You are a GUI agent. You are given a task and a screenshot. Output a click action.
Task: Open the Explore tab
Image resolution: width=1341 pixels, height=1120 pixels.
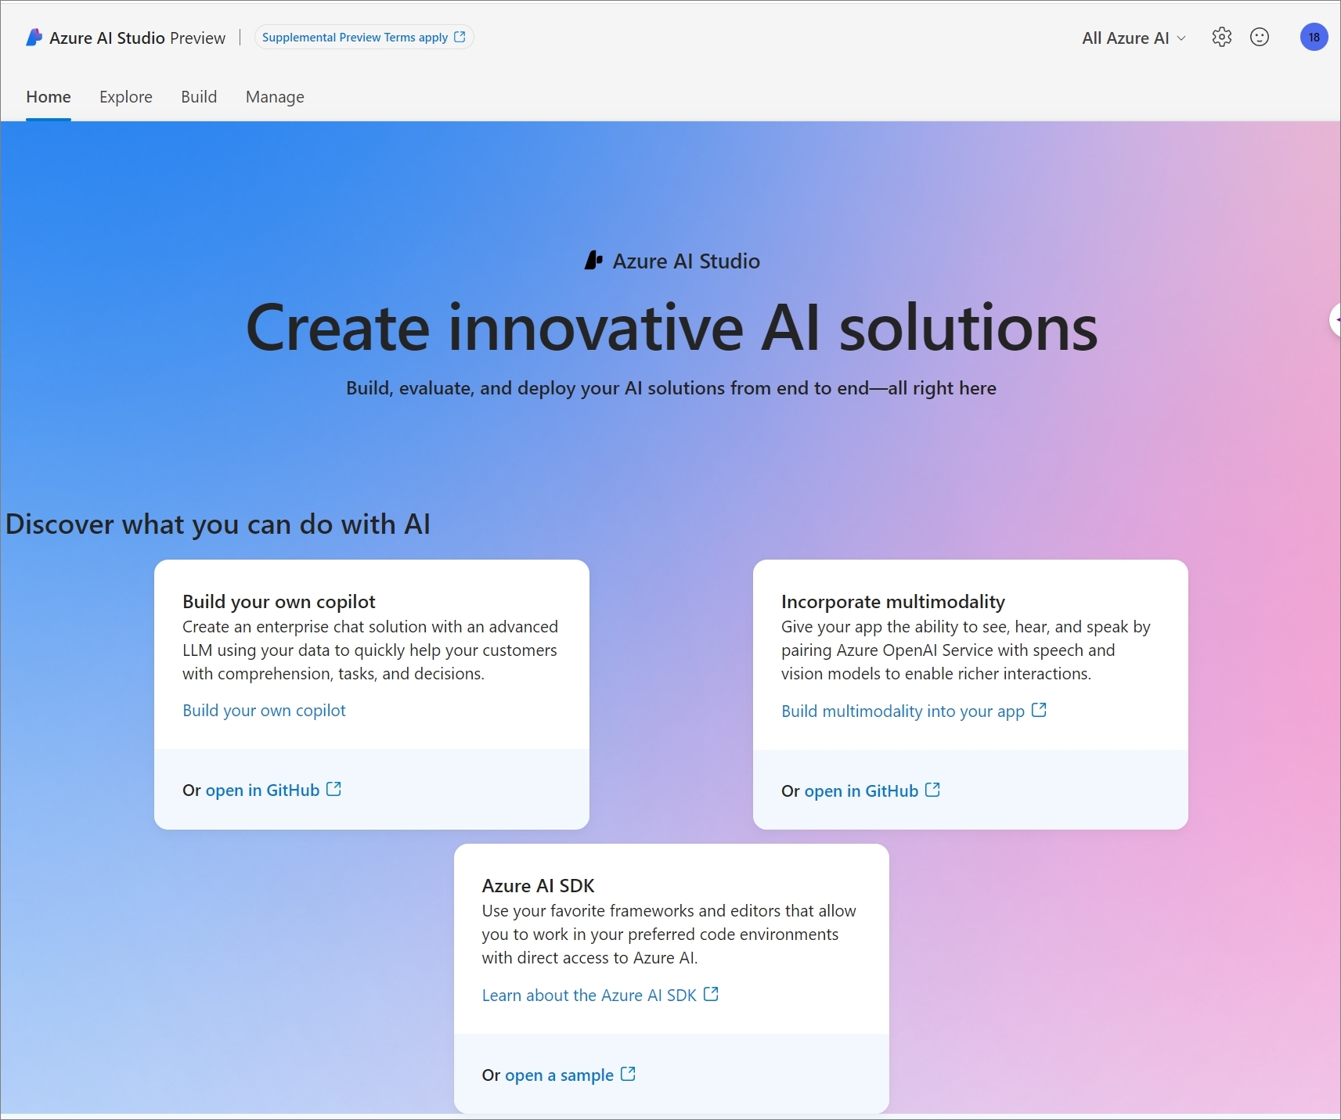tap(126, 97)
